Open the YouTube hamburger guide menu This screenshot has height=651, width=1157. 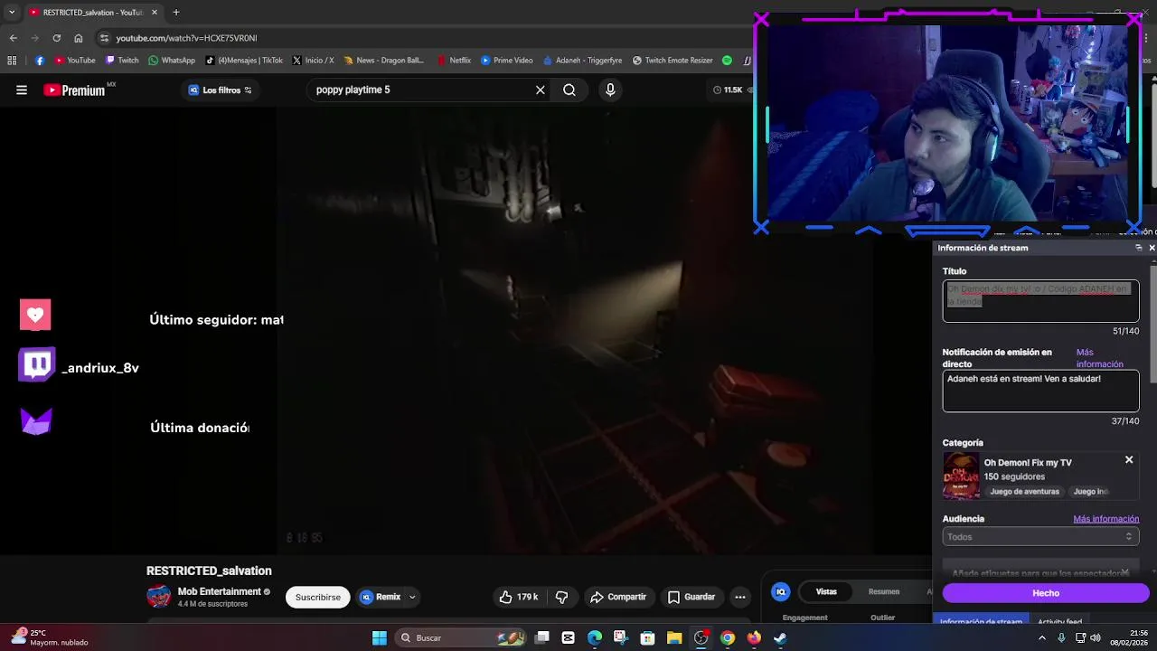[x=22, y=90]
